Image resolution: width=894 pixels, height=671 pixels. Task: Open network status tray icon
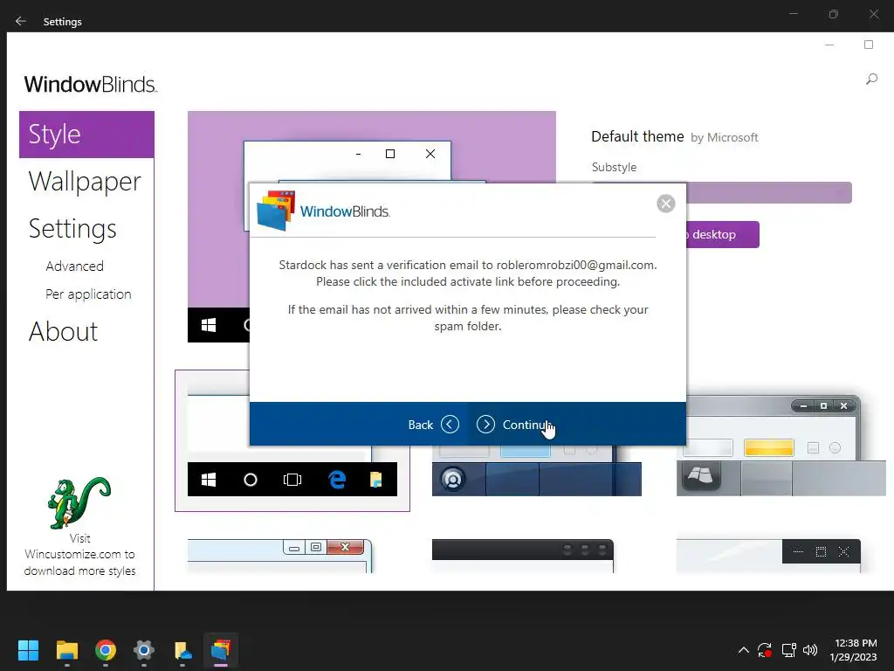pyautogui.click(x=788, y=650)
